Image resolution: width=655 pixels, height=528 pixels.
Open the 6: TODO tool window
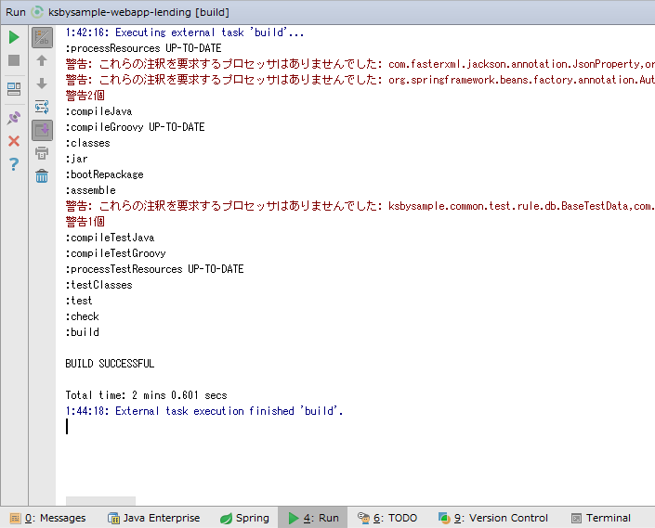(x=387, y=518)
